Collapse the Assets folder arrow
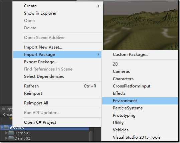The width and height of the screenshot is (180, 143). tap(2, 128)
